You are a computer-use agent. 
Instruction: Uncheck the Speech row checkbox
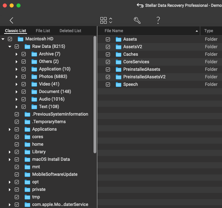108,84
